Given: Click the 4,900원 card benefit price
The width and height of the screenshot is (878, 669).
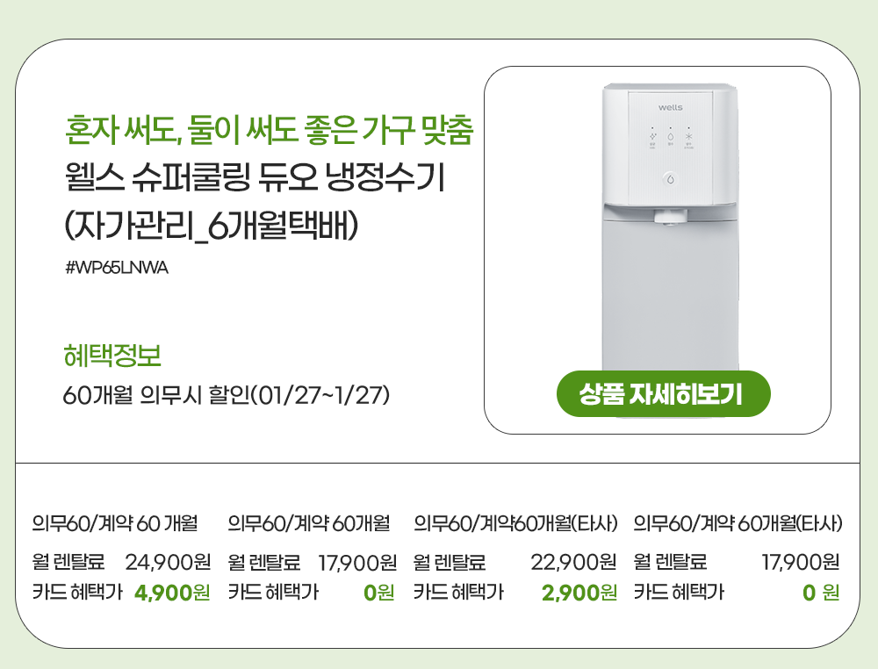Looking at the screenshot, I should [172, 593].
